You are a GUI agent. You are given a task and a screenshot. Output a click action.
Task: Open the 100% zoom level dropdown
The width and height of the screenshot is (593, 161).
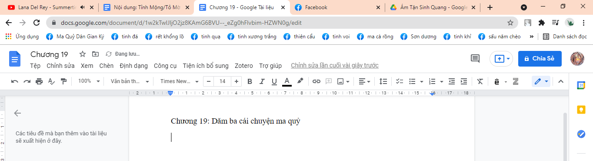pos(89,81)
